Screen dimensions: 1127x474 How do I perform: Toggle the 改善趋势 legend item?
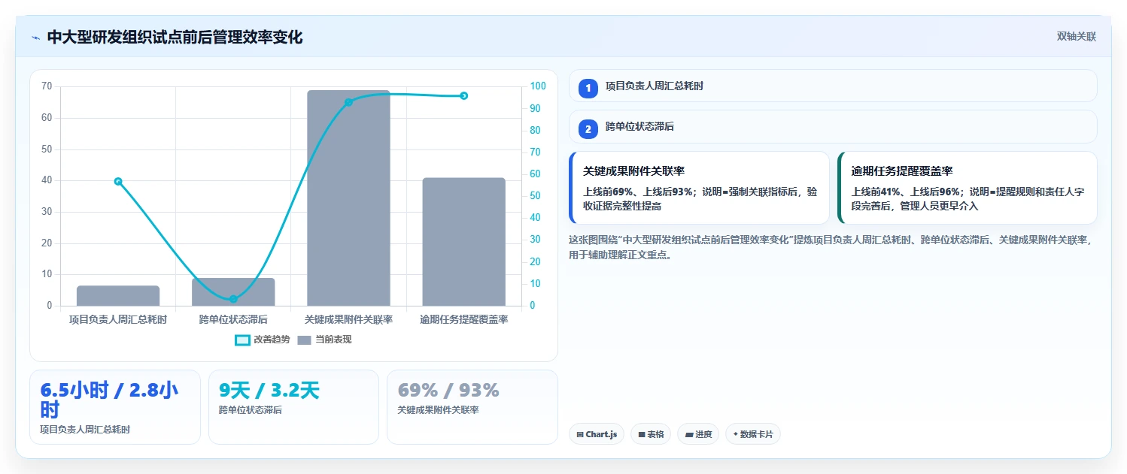[262, 340]
